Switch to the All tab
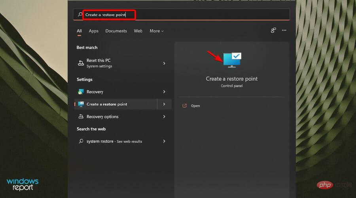Viewport: 356px width, 198px height. coord(79,31)
